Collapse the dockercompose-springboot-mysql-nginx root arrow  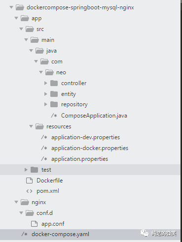[x=11, y=7]
